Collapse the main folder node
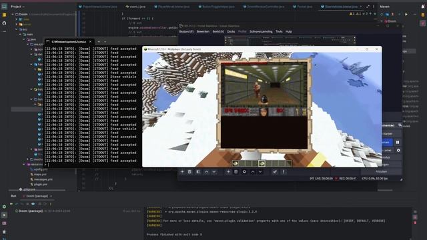Image resolution: width=427 pixels, height=240 pixels. click(20, 34)
